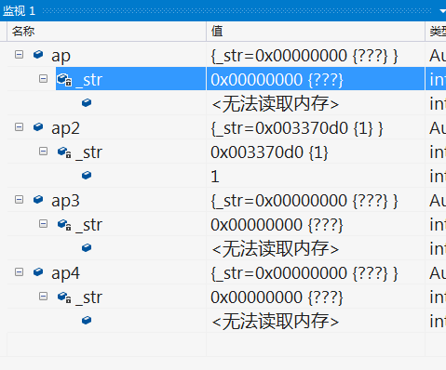Viewport: 446px width, 370px height.
Task: Click the cube icon in the row showing value 1
Action: [87, 176]
